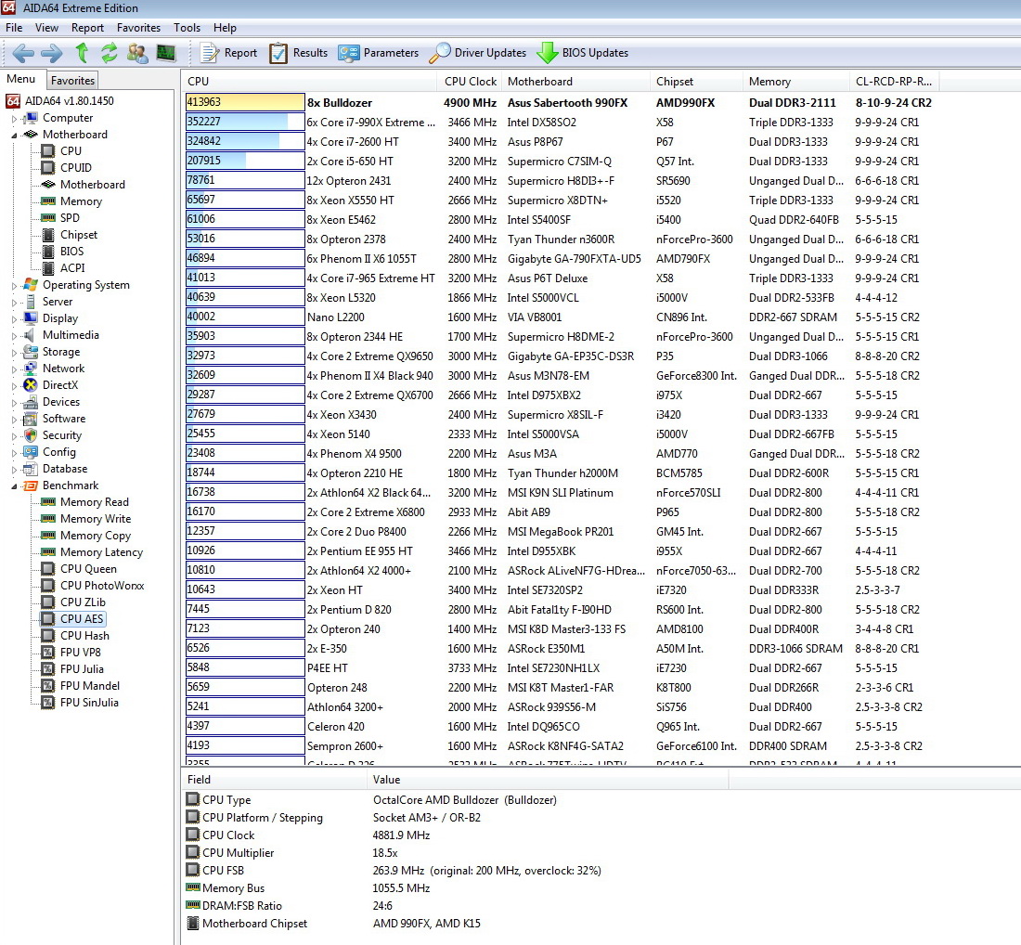Screen dimensions: 1021x945
Task: Open the File menu
Action: tap(14, 27)
